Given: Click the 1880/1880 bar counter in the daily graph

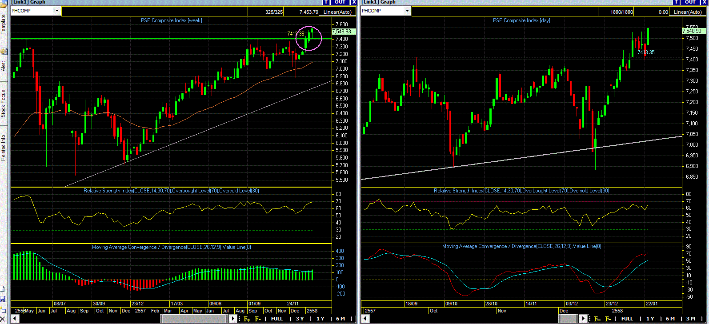Looking at the screenshot, I should click(x=621, y=12).
